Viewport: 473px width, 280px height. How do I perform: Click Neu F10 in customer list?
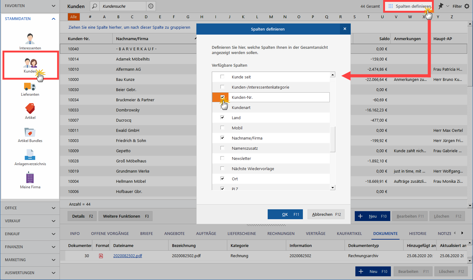373,216
